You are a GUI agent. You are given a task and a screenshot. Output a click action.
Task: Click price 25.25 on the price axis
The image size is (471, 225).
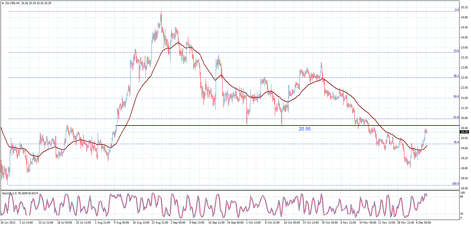pos(464,7)
